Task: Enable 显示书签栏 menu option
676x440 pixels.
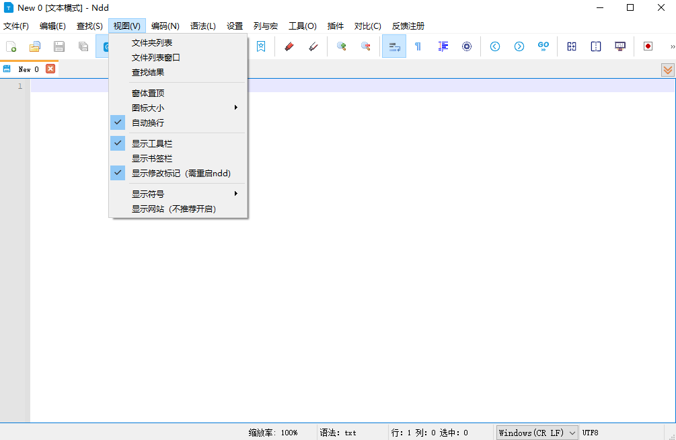Action: coord(178,158)
